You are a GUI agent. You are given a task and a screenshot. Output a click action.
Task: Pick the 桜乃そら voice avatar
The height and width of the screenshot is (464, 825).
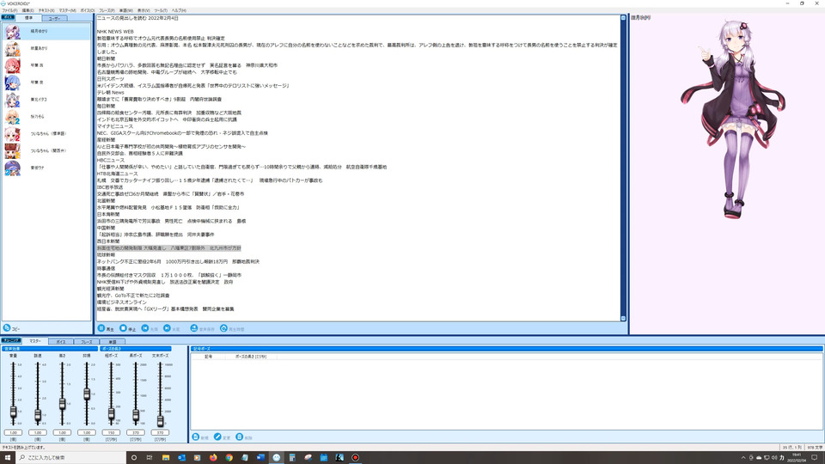coord(13,117)
